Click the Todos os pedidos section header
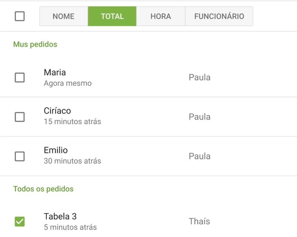 (43, 189)
